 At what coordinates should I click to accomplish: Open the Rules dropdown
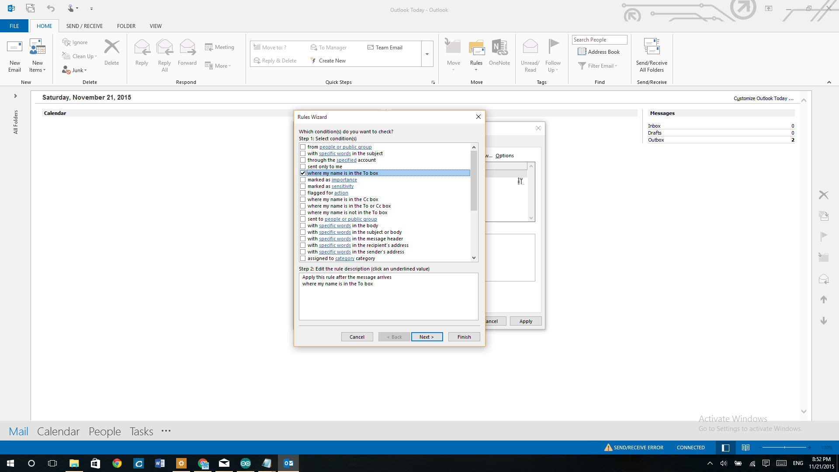(476, 66)
